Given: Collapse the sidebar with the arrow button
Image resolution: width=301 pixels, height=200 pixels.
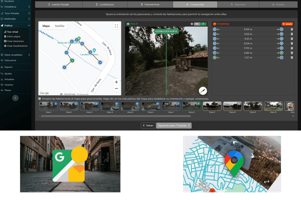Looking at the screenshot, I should coord(16,98).
